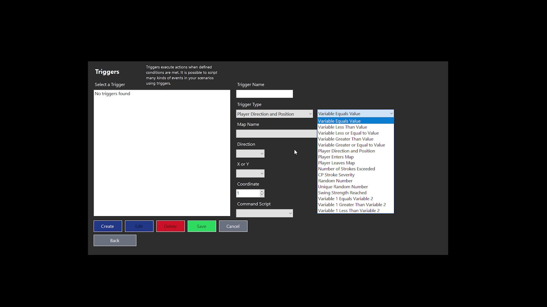The image size is (547, 307).
Task: Select 'Variable Less Than Value' option
Action: tap(342, 127)
